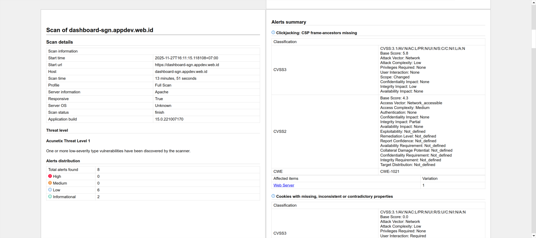Click the orange Medium severity icon
The width and height of the screenshot is (536, 238).
(50, 183)
